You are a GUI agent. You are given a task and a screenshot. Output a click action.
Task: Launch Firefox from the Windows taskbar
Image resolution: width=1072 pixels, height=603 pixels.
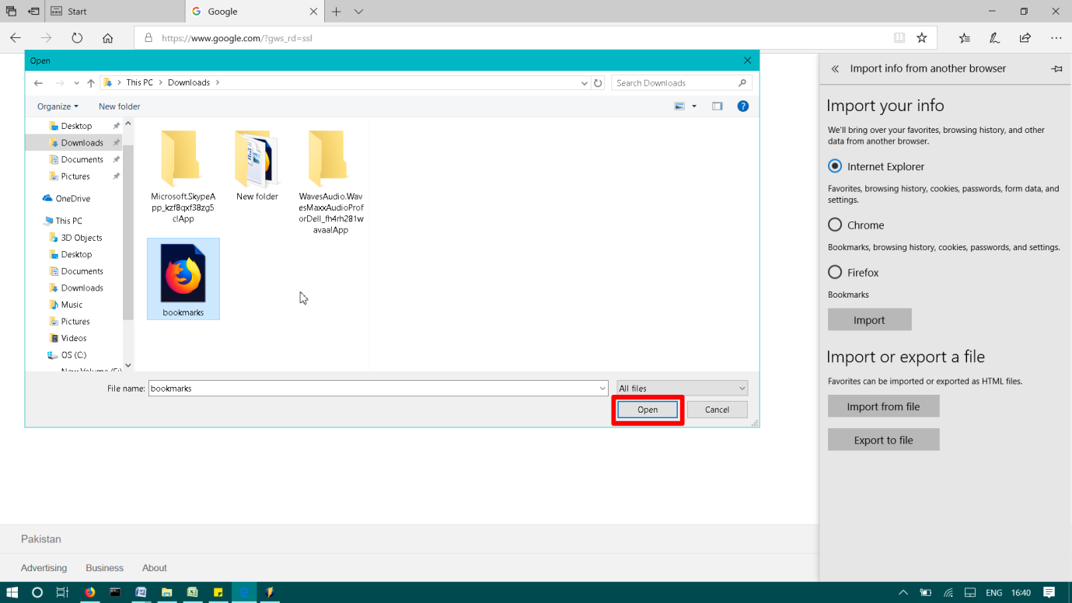tap(89, 592)
